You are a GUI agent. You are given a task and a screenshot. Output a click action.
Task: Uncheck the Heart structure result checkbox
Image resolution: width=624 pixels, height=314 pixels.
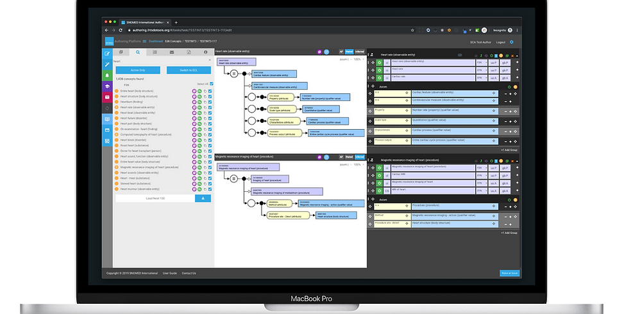(210, 97)
